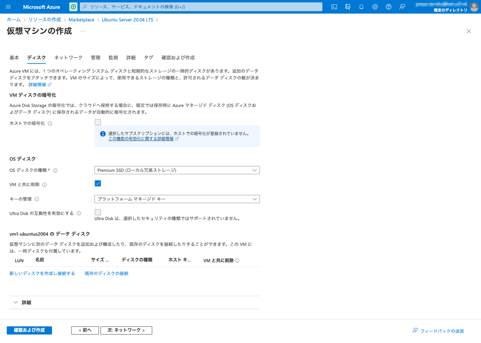Open Cloud Shell from the top bar

334,7
